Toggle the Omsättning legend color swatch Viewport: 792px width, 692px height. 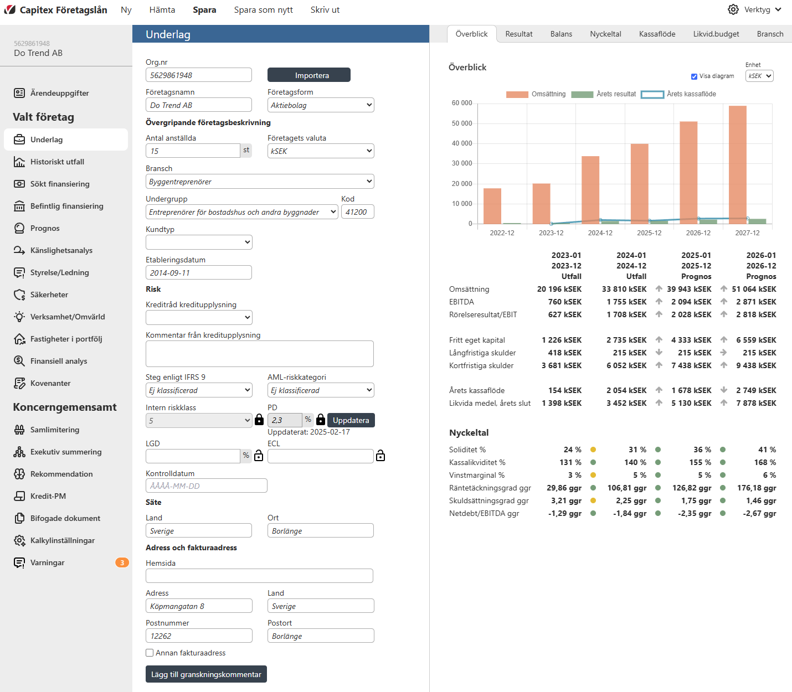pyautogui.click(x=517, y=94)
